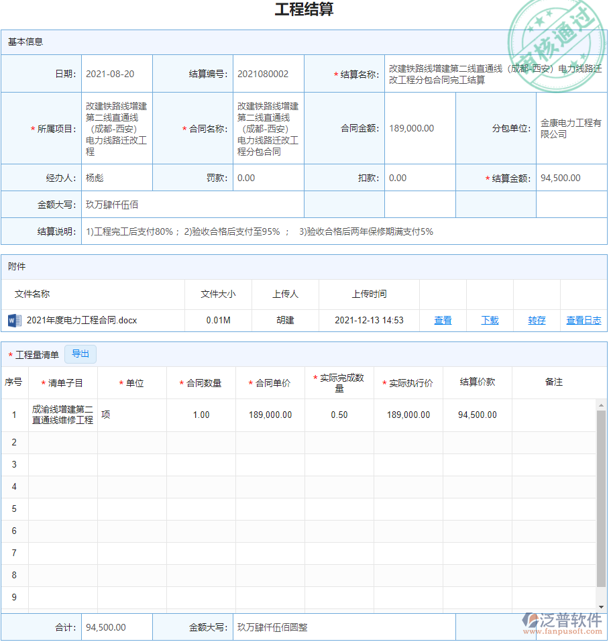Select the 工程量清单 panel title
This screenshot has height=642, width=609.
38,354
